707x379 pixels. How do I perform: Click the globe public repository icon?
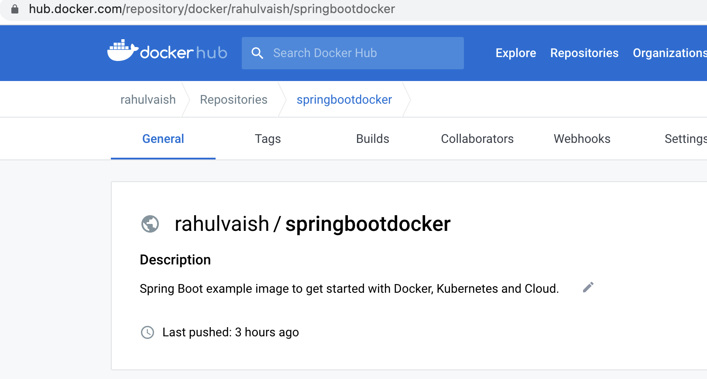(x=150, y=224)
